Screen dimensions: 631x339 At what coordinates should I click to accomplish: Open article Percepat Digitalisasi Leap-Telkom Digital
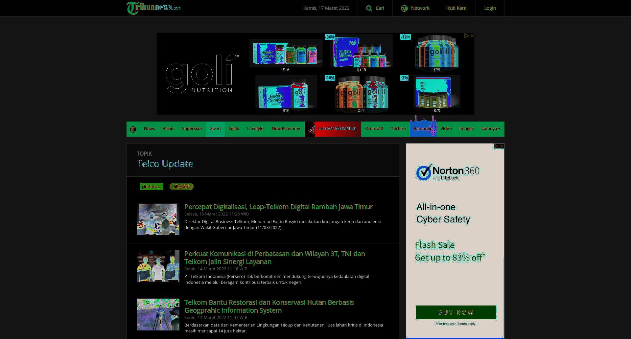pyautogui.click(x=278, y=207)
